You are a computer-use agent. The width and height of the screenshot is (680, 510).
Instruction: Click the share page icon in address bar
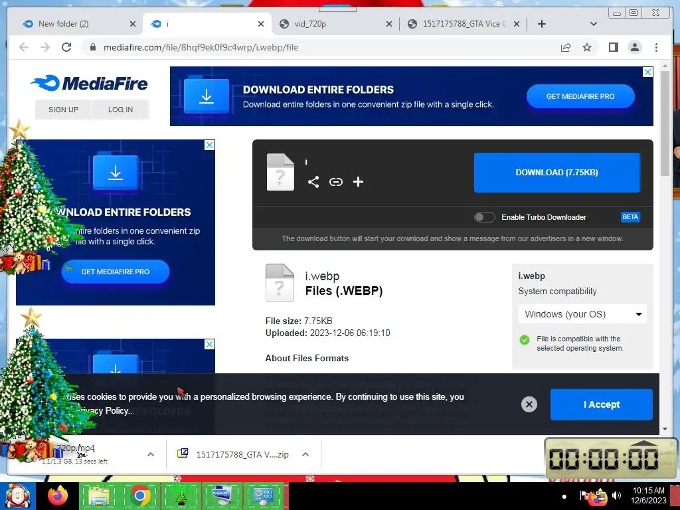(x=566, y=47)
